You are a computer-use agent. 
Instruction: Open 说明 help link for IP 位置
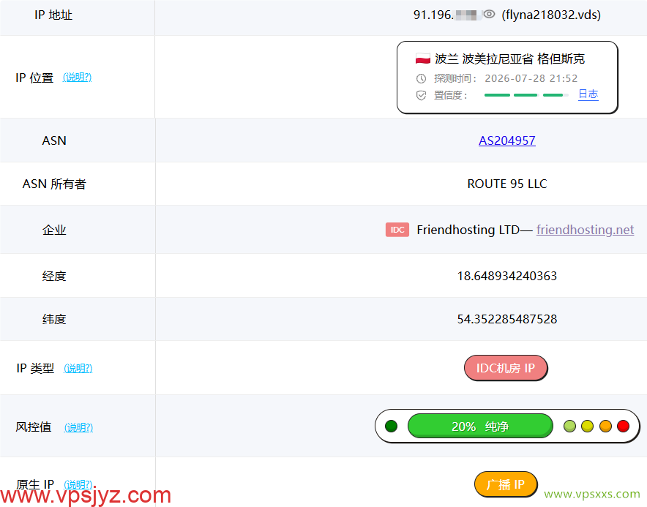tap(77, 77)
